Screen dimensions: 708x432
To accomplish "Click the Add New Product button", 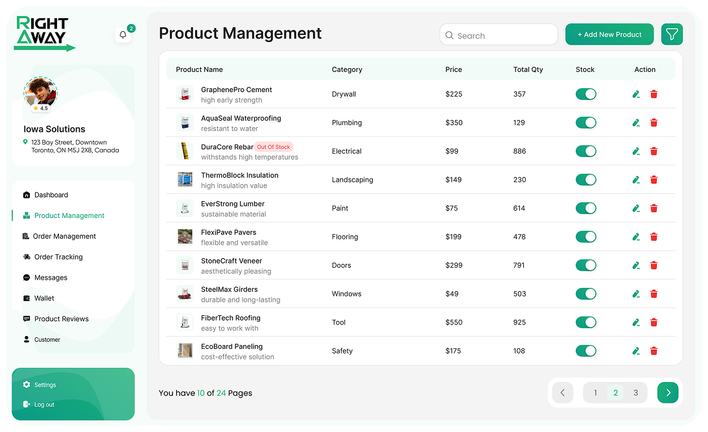I will (609, 34).
